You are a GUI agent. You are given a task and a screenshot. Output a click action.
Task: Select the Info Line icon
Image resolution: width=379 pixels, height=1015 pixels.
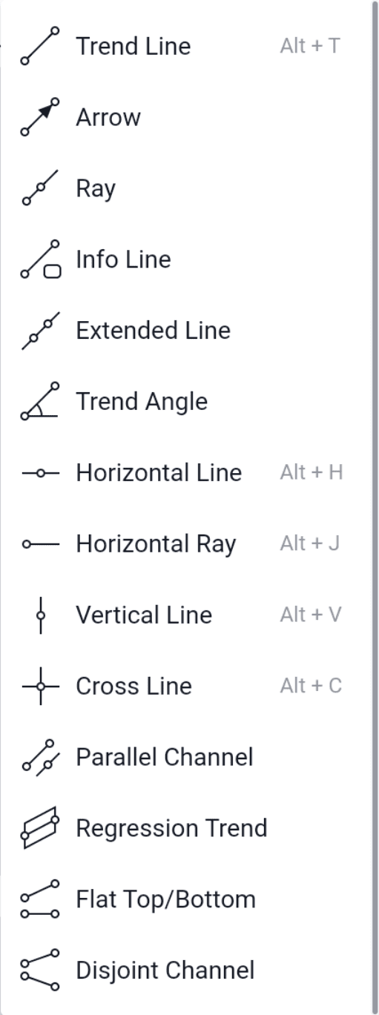(40, 259)
